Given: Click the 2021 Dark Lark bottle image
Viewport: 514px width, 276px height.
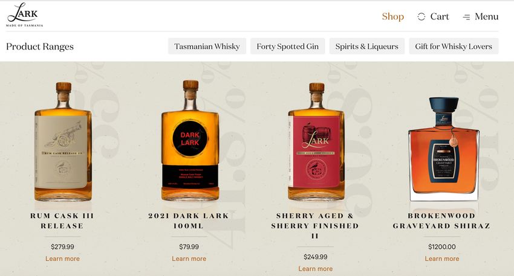Looking at the screenshot, I should (x=190, y=141).
